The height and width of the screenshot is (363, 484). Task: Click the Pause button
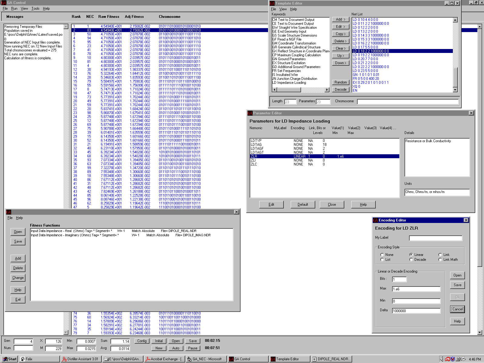click(x=193, y=348)
